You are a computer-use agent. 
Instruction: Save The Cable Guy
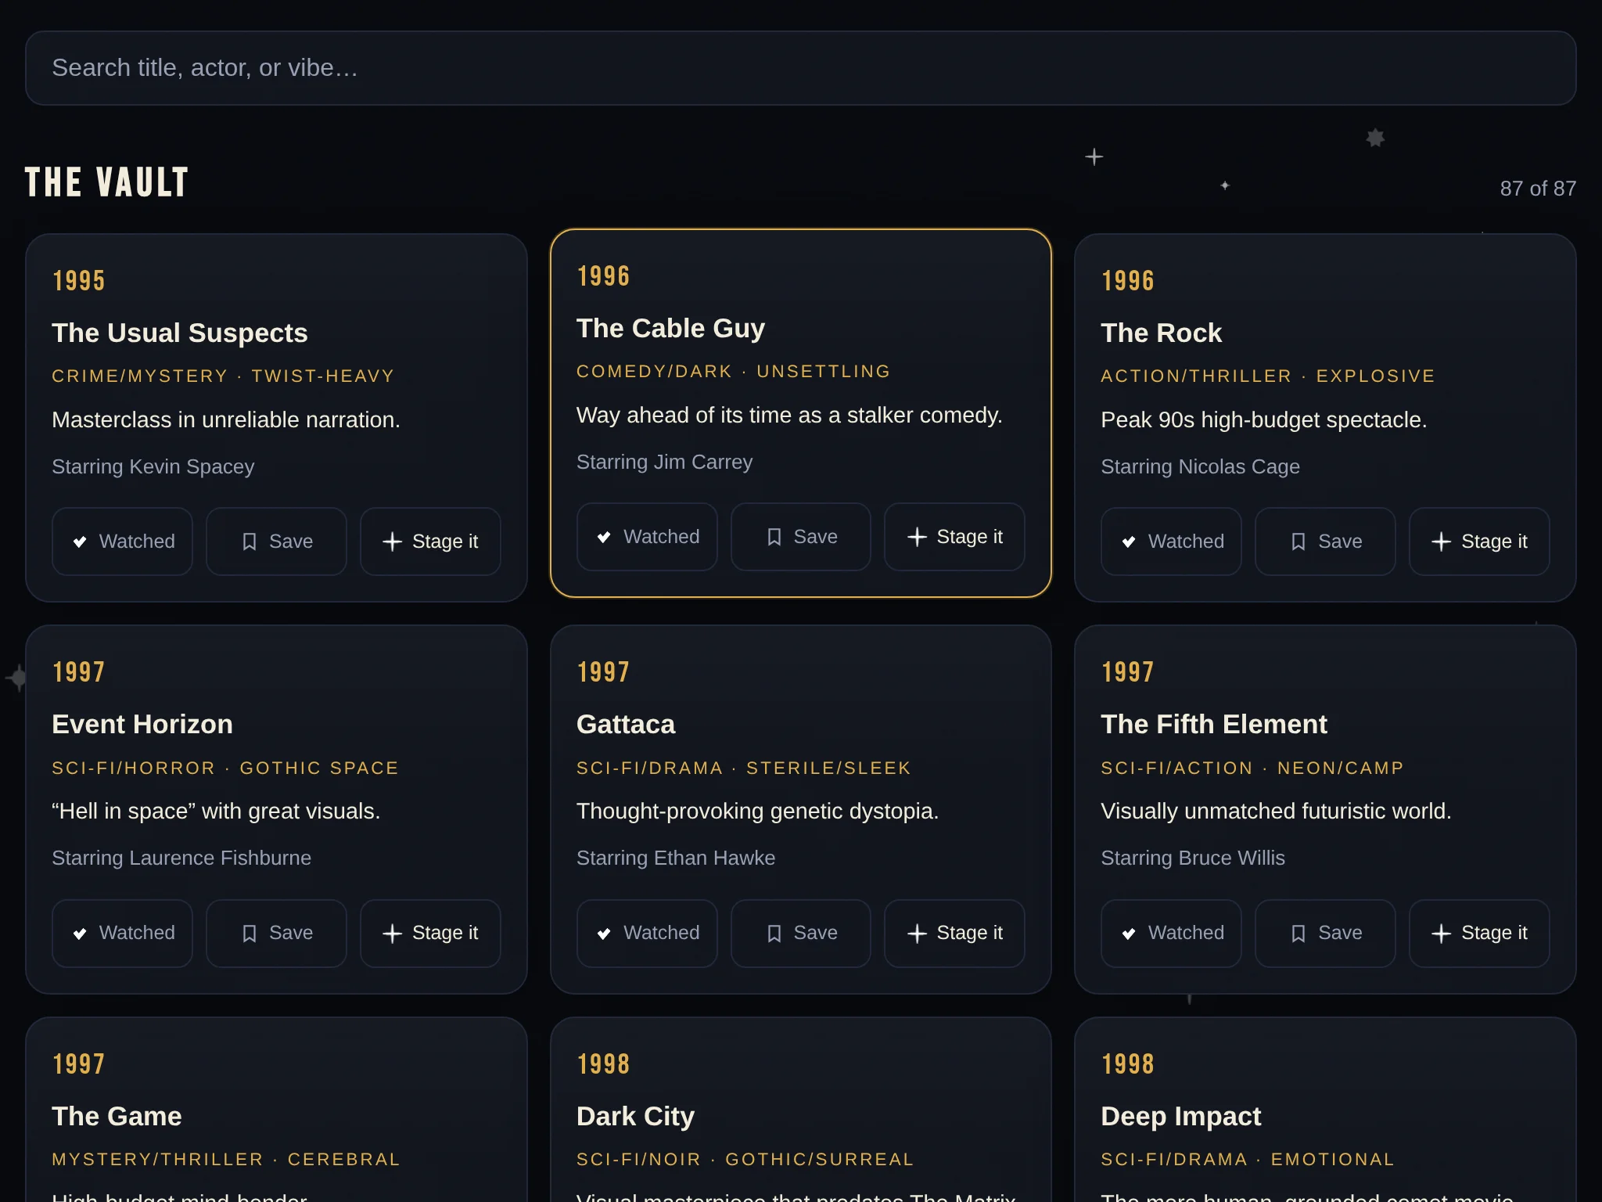801,537
